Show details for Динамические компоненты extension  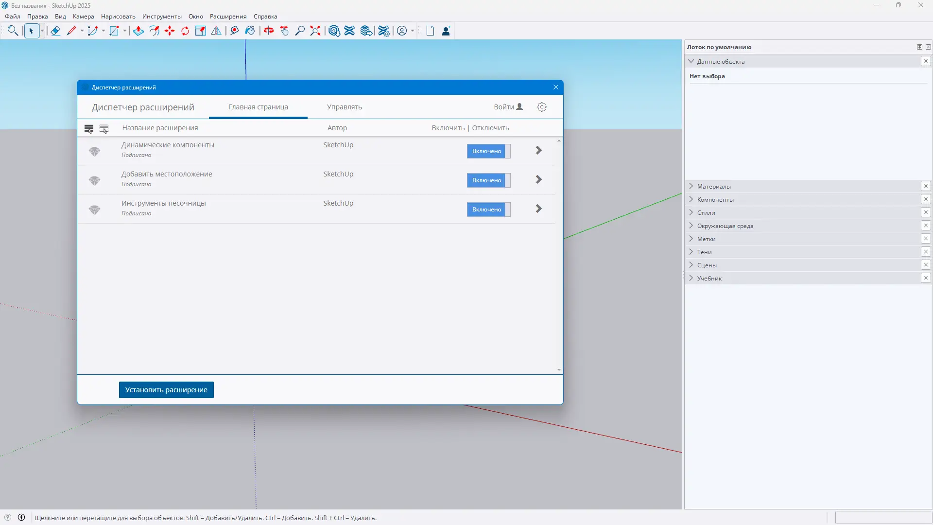(538, 151)
